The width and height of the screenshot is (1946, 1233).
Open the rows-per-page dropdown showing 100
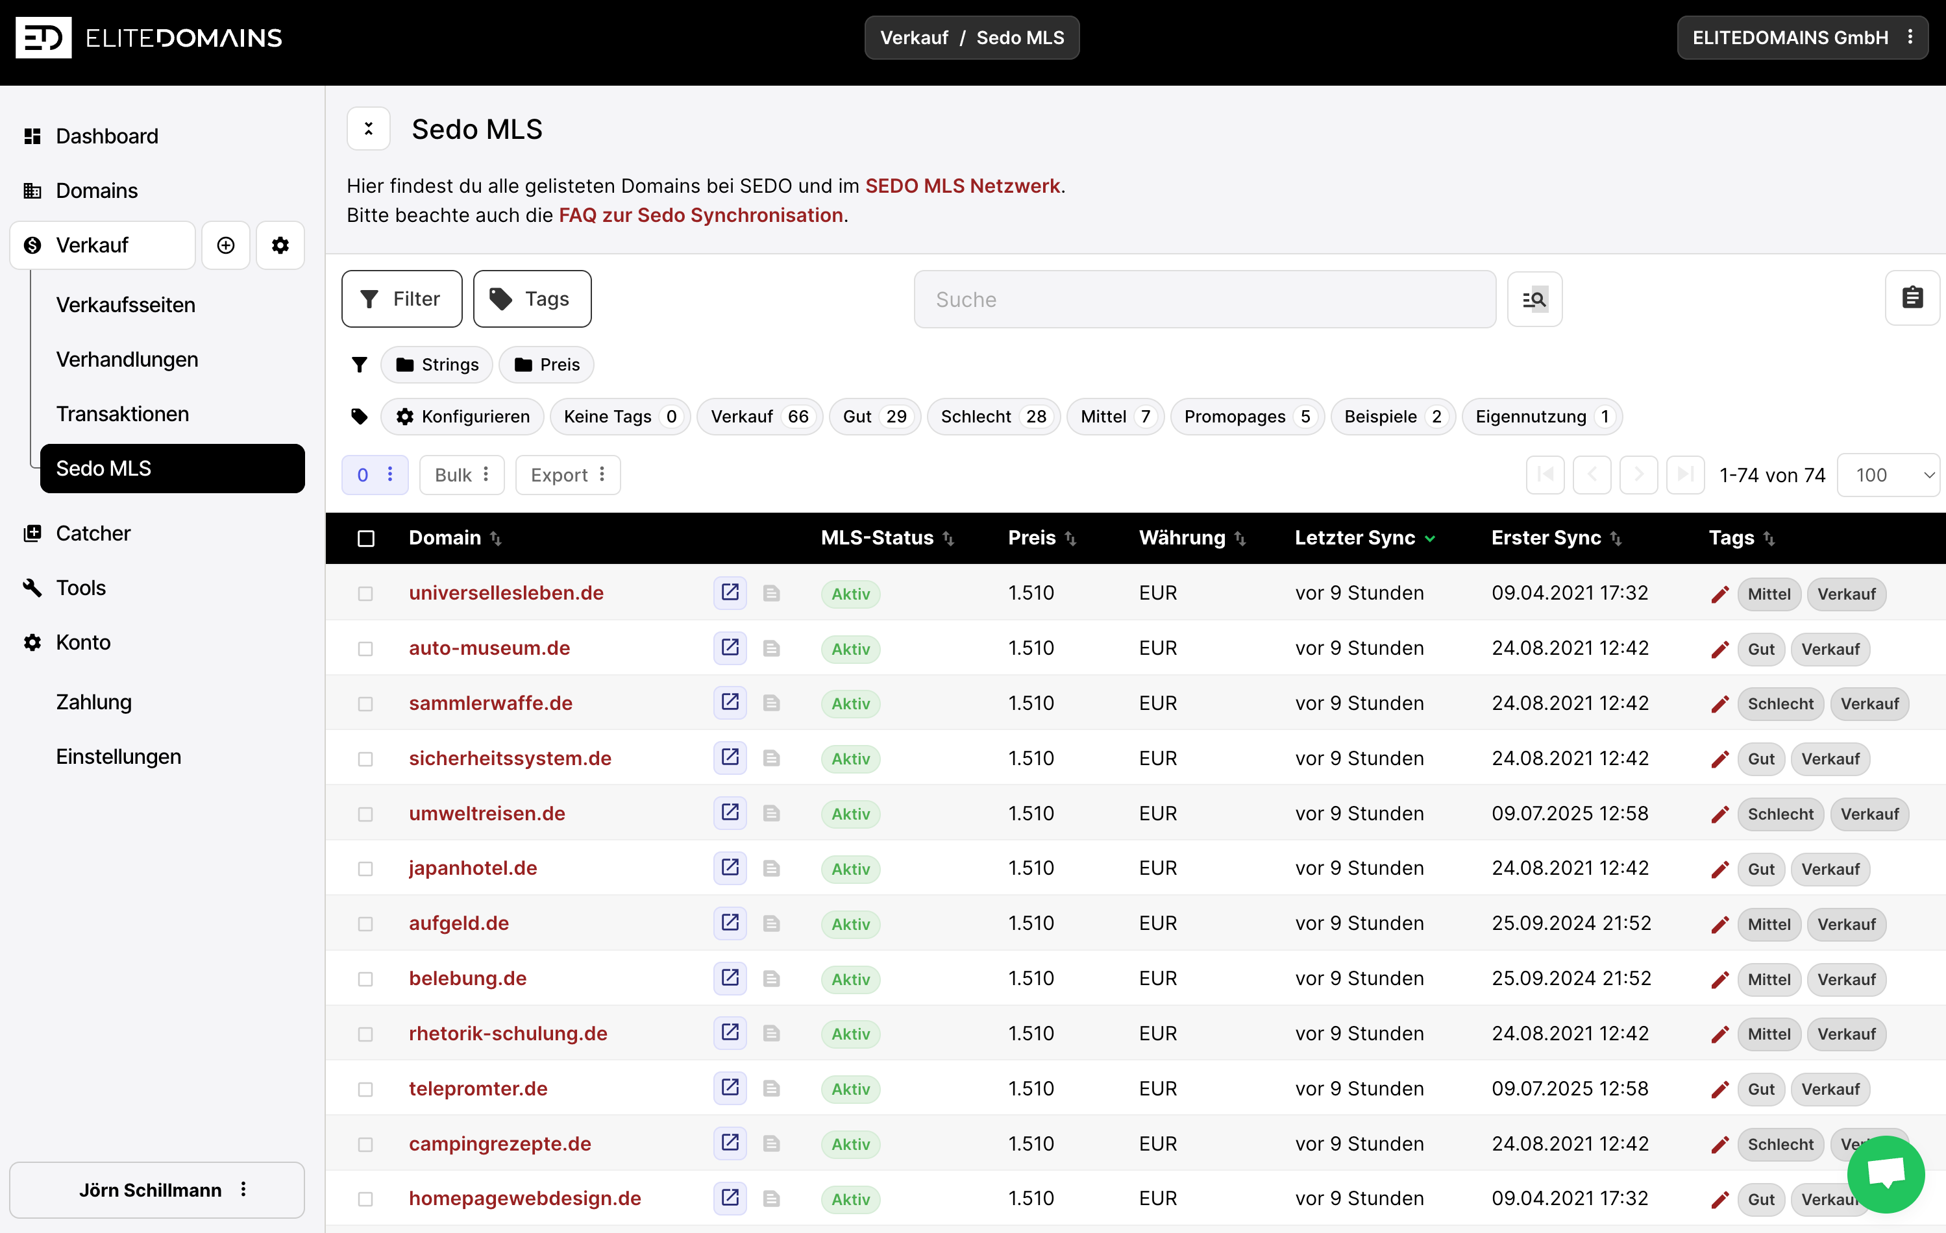click(1890, 474)
